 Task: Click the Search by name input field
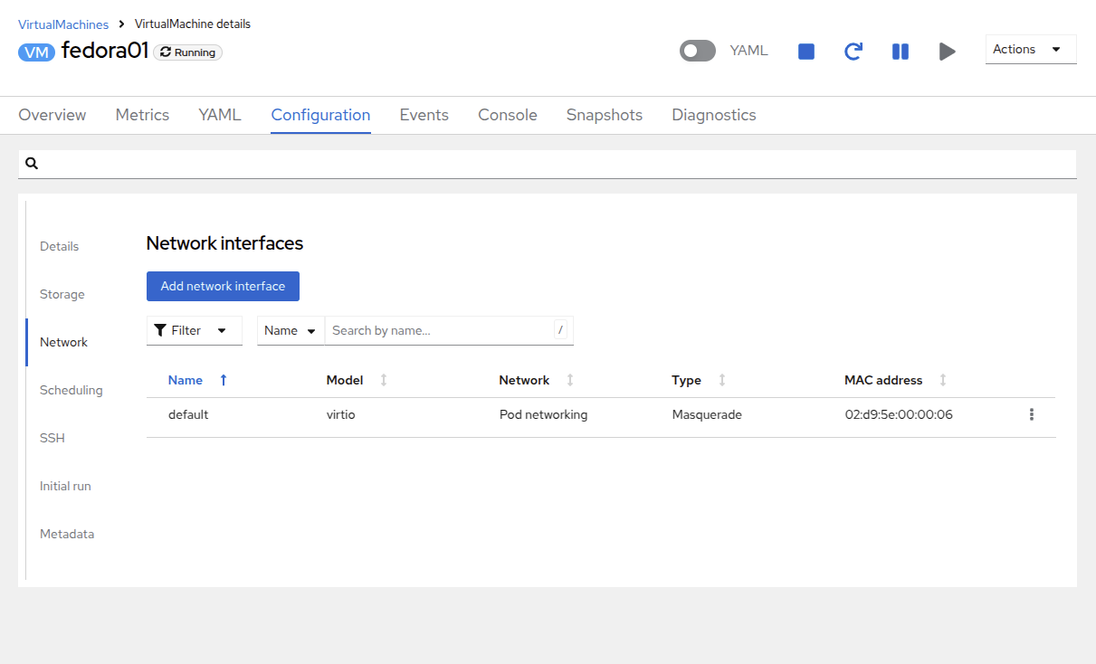(440, 331)
